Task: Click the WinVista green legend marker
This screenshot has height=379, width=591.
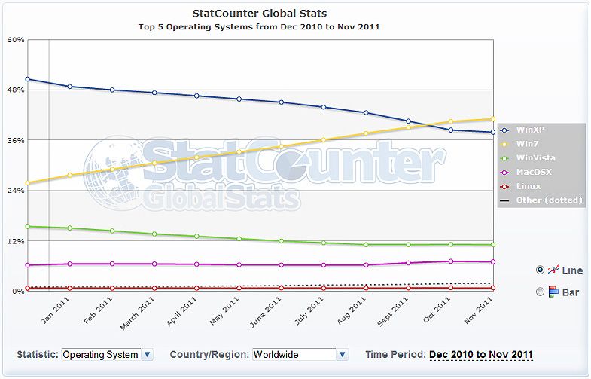Action: tap(504, 157)
